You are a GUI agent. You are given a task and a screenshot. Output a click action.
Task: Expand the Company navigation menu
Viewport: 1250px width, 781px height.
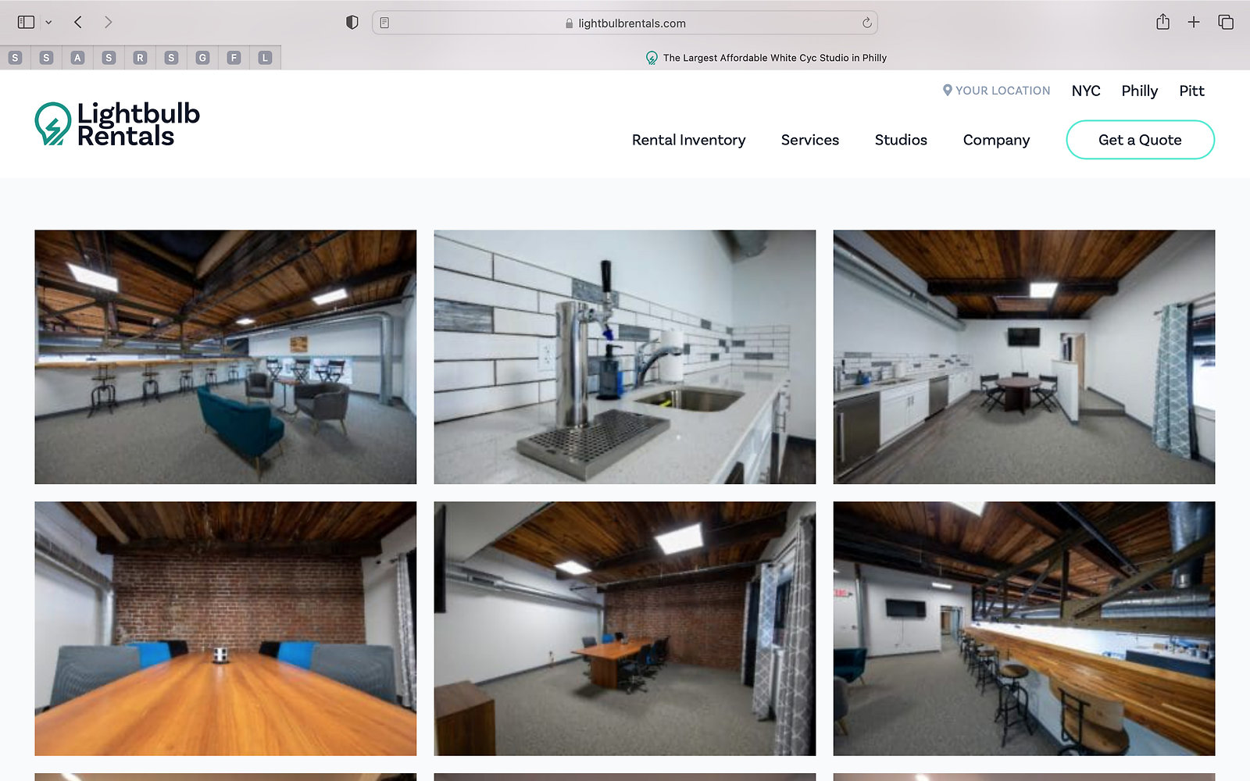click(x=996, y=140)
